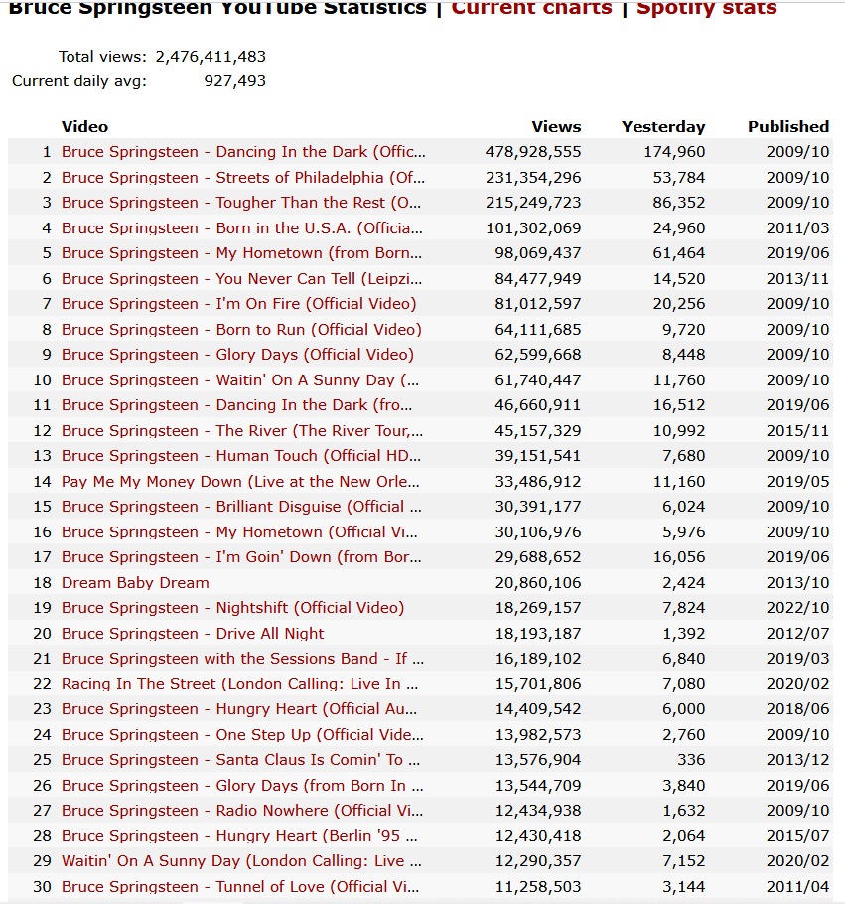This screenshot has width=845, height=904.
Task: Open the Nightshift official video link
Action: 232,608
